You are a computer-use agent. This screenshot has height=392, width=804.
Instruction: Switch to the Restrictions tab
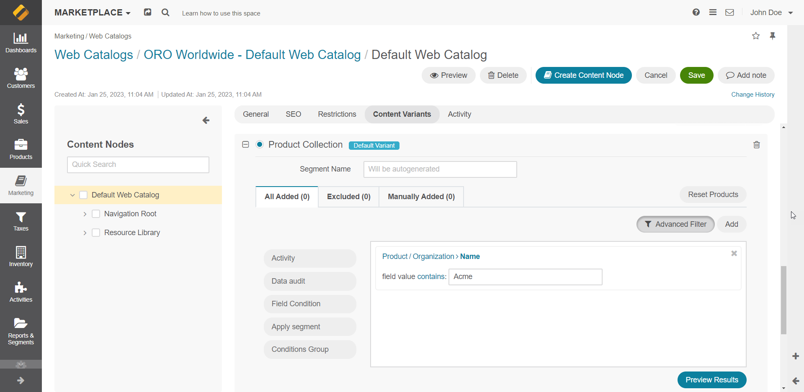click(337, 114)
